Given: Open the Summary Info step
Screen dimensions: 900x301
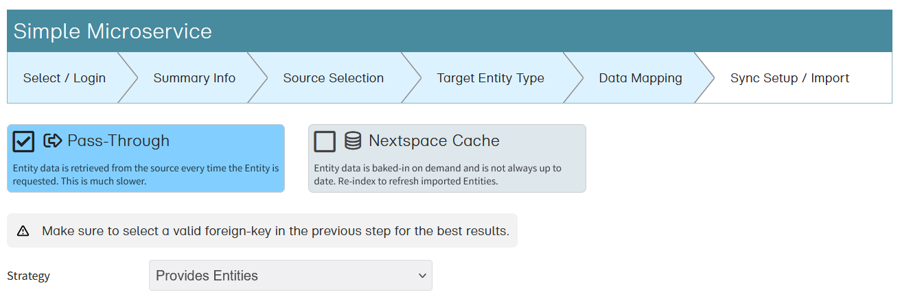Looking at the screenshot, I should 194,78.
